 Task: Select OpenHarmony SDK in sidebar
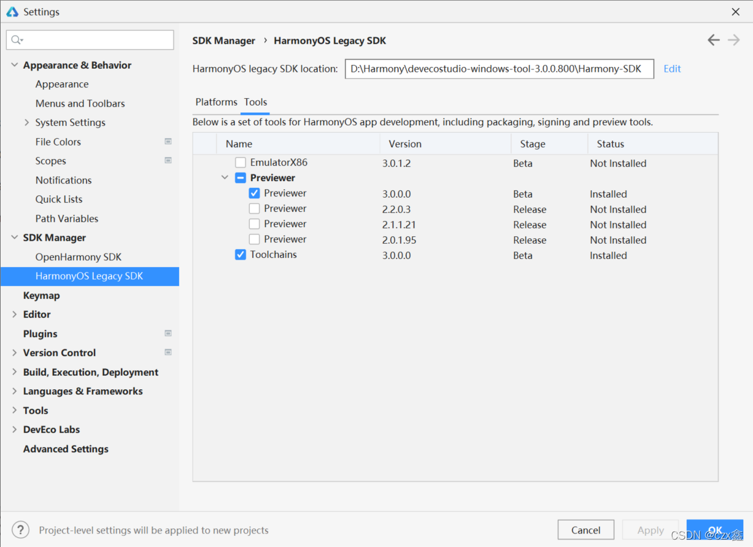[79, 257]
